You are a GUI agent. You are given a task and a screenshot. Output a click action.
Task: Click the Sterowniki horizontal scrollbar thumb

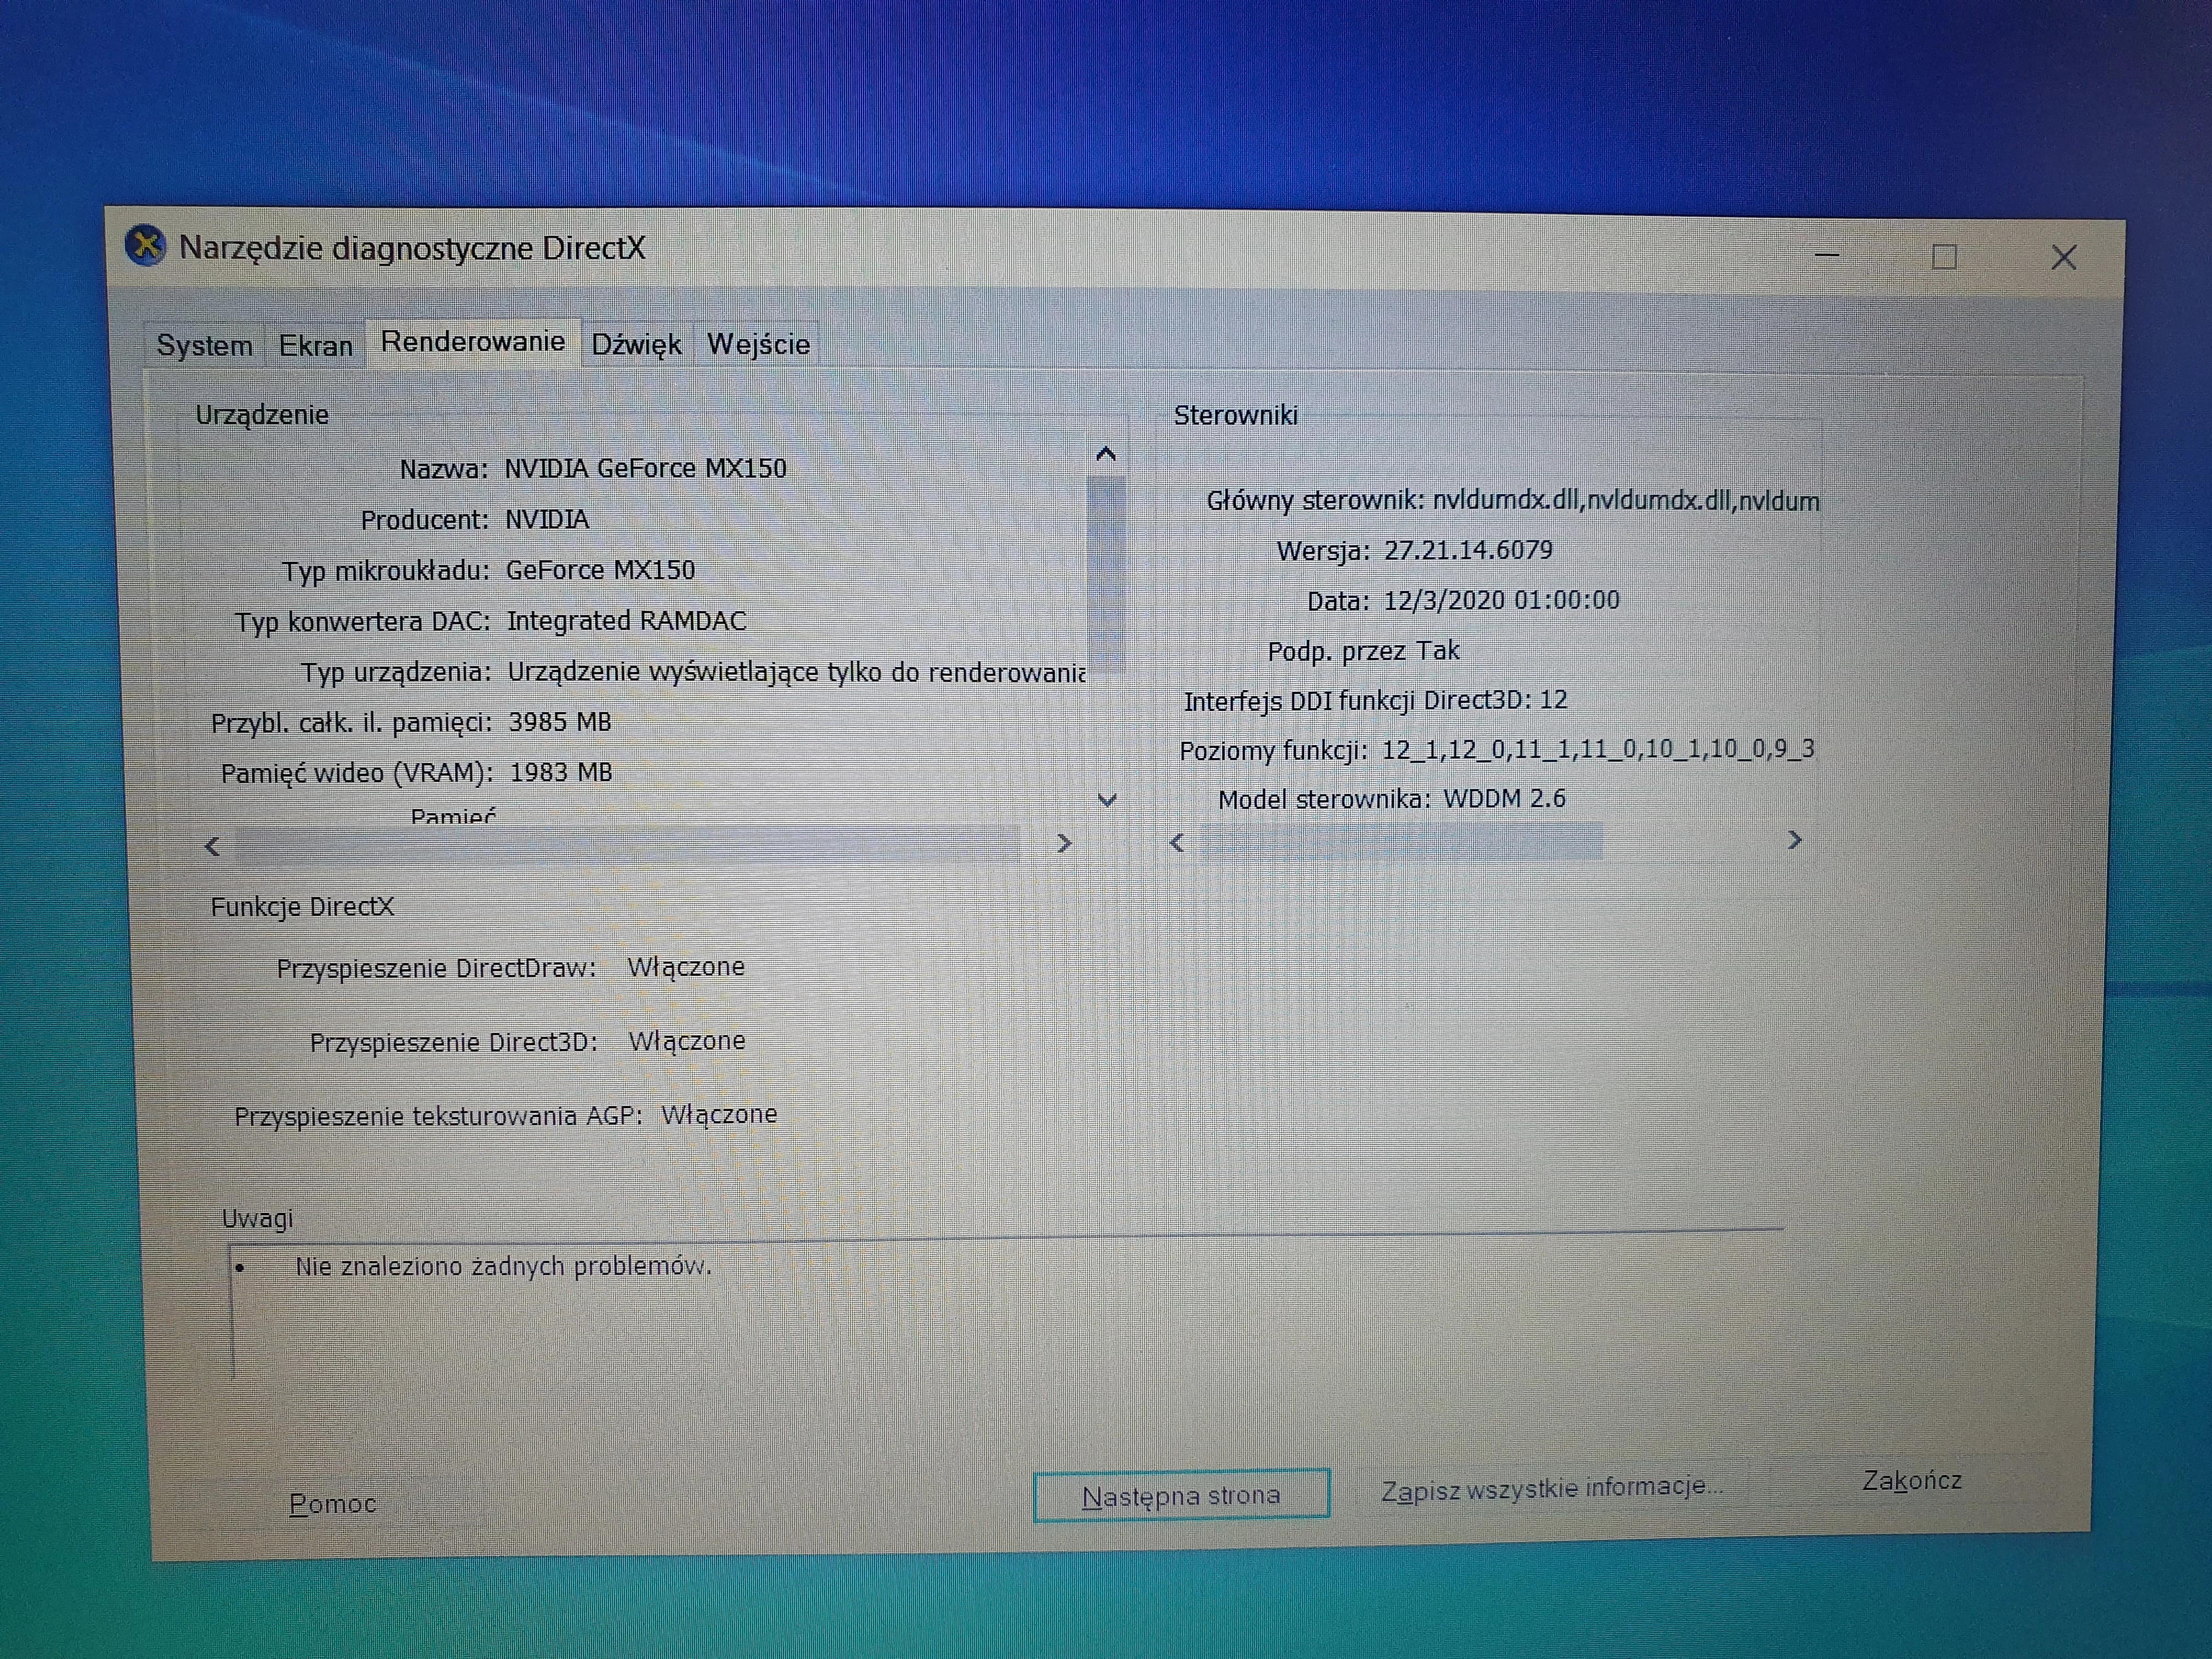[x=1401, y=842]
